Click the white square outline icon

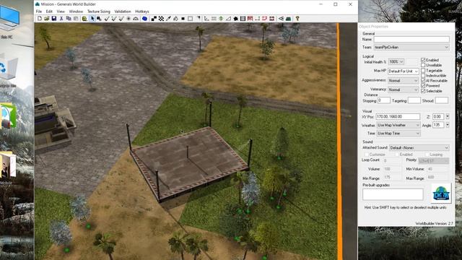[x=191, y=19]
